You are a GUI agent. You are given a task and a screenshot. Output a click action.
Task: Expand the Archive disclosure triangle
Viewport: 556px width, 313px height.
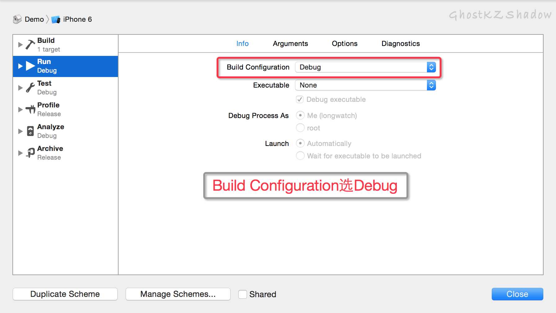point(20,153)
